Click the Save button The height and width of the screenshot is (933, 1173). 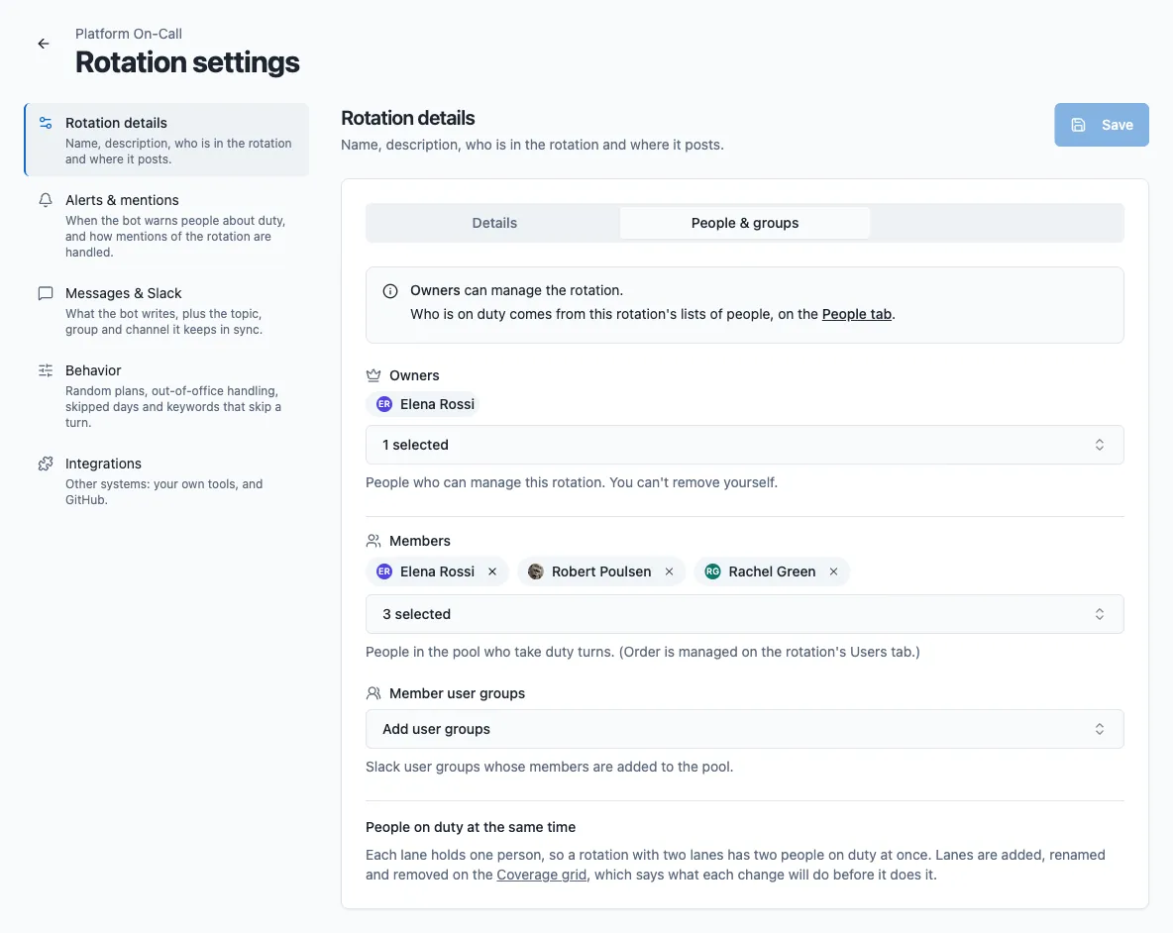click(x=1102, y=125)
